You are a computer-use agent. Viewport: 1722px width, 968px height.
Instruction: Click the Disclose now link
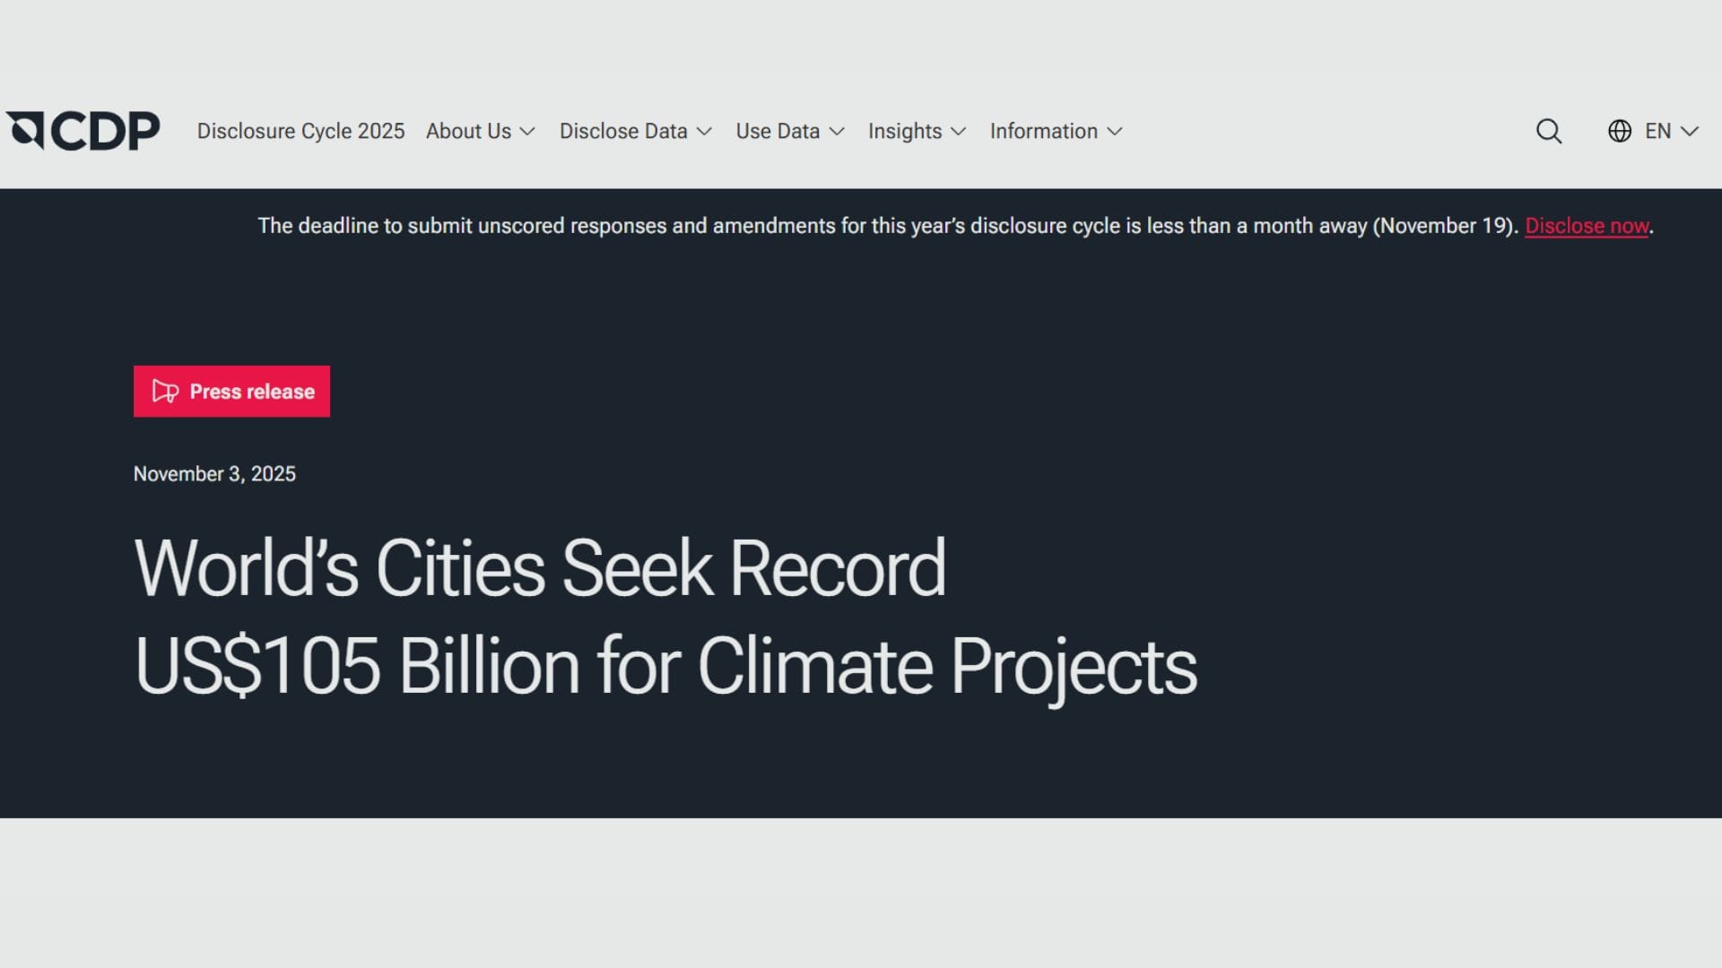click(1587, 226)
